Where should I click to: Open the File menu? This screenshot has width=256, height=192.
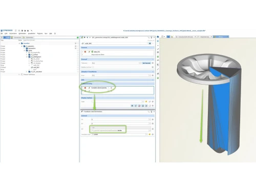[2, 33]
